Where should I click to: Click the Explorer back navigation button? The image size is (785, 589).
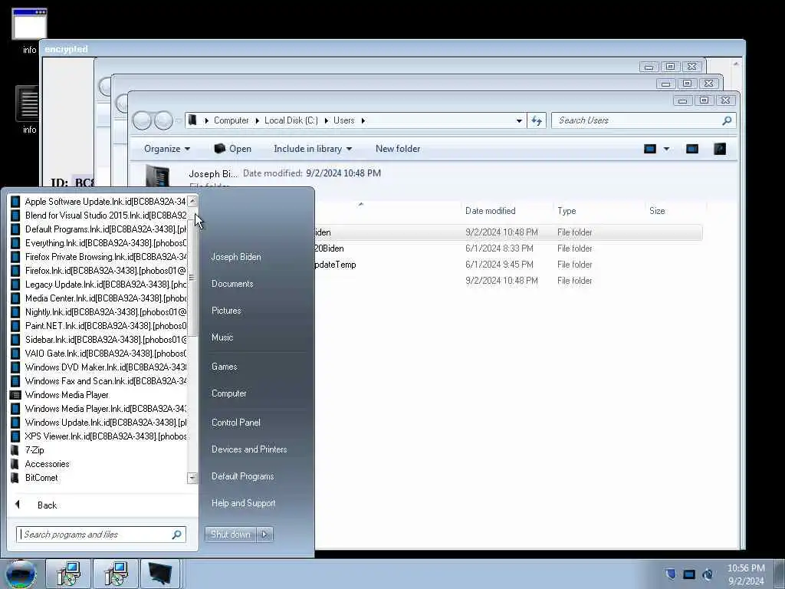point(142,120)
